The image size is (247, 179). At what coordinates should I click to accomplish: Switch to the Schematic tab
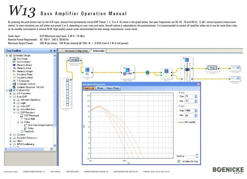coord(99,51)
